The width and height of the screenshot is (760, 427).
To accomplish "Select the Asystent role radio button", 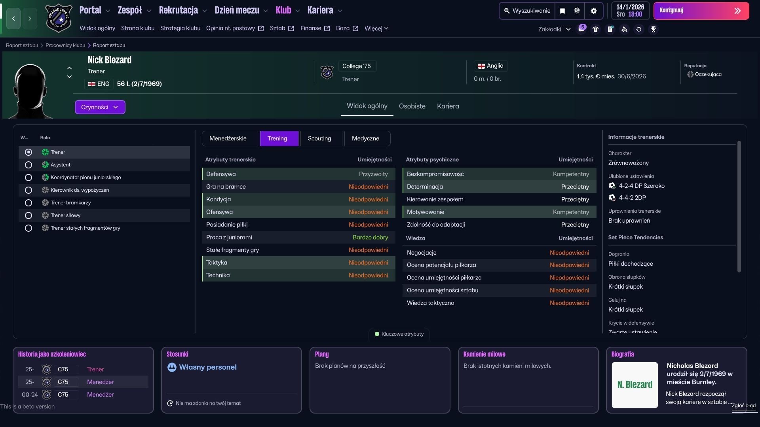I will (x=28, y=165).
